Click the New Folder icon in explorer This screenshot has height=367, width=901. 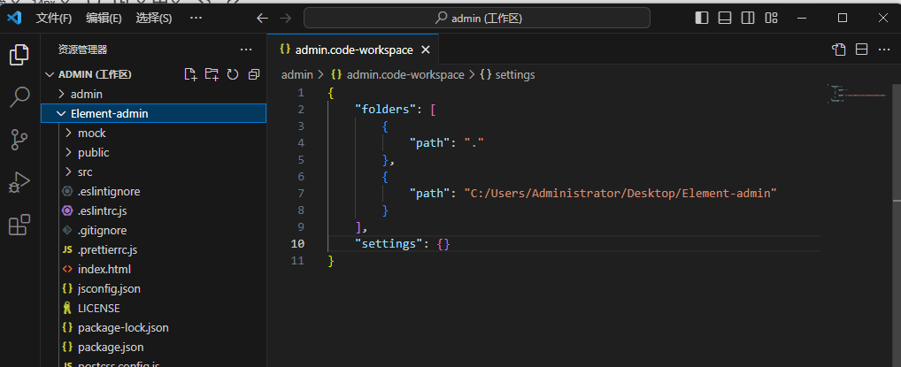[x=212, y=74]
